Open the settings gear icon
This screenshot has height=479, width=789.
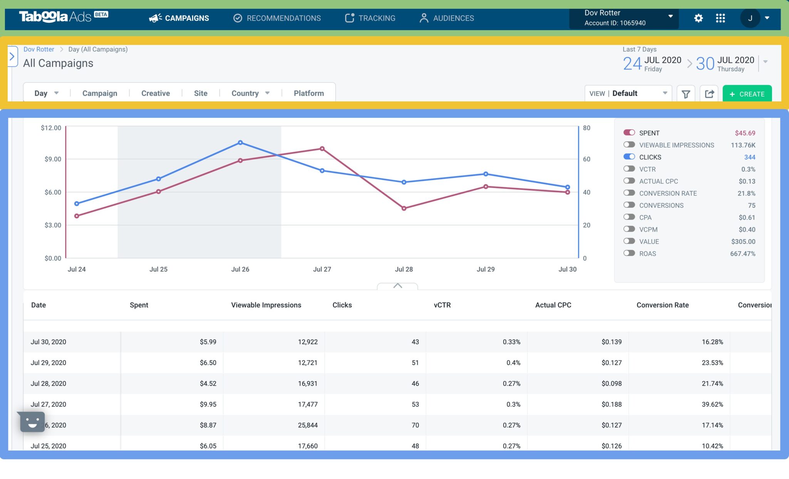[698, 18]
